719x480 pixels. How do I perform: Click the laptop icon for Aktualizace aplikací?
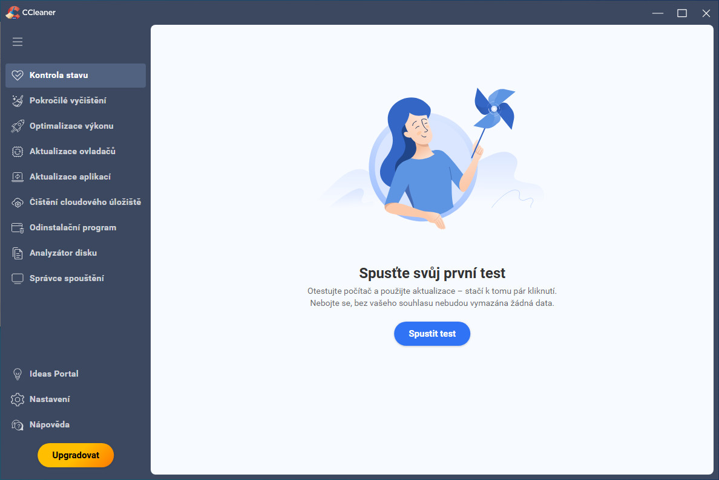click(18, 177)
